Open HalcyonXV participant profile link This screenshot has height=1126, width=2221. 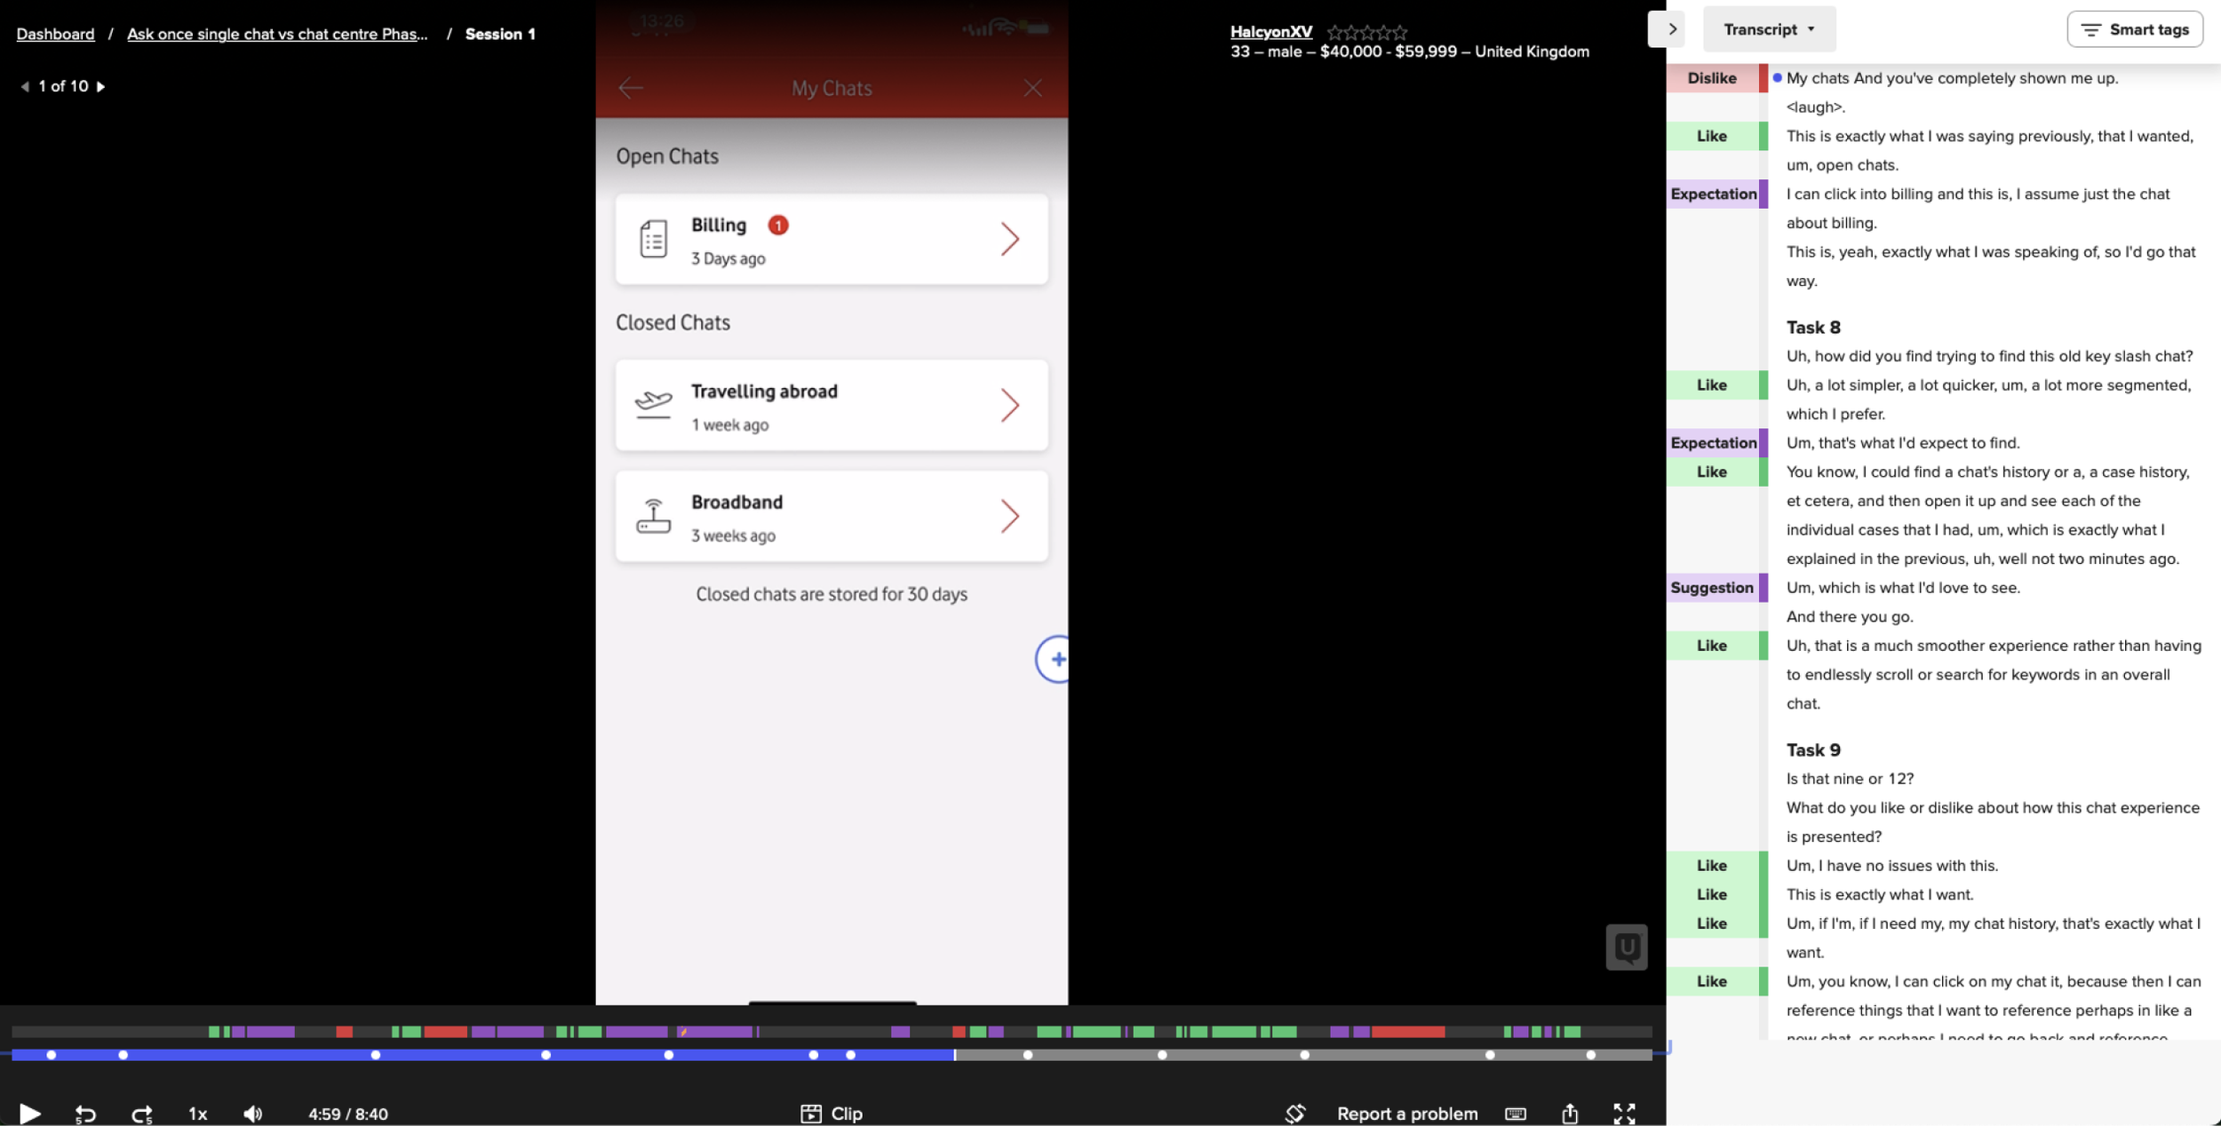1270,31
